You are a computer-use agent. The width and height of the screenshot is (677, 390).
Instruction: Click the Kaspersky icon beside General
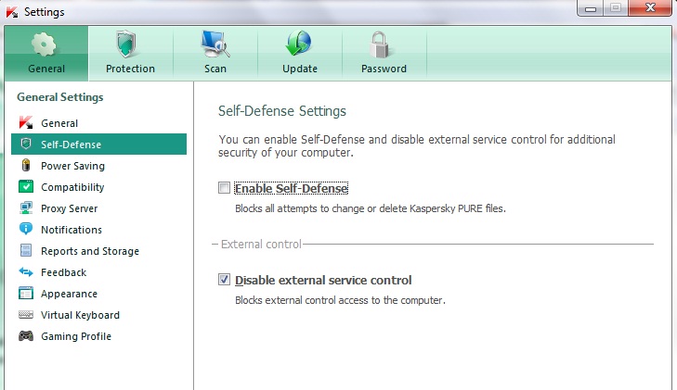pyautogui.click(x=26, y=122)
